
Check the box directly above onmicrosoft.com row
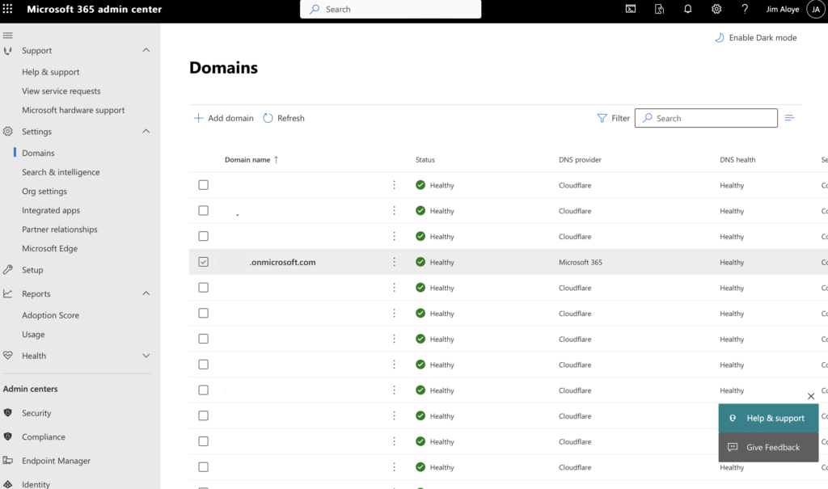pyautogui.click(x=203, y=236)
